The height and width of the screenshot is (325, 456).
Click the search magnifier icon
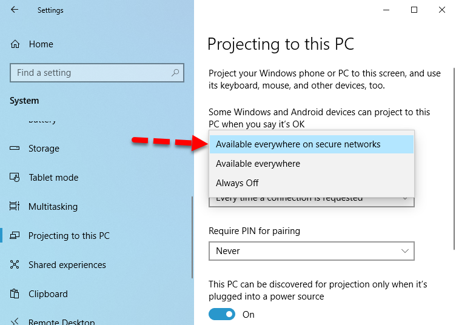[175, 73]
